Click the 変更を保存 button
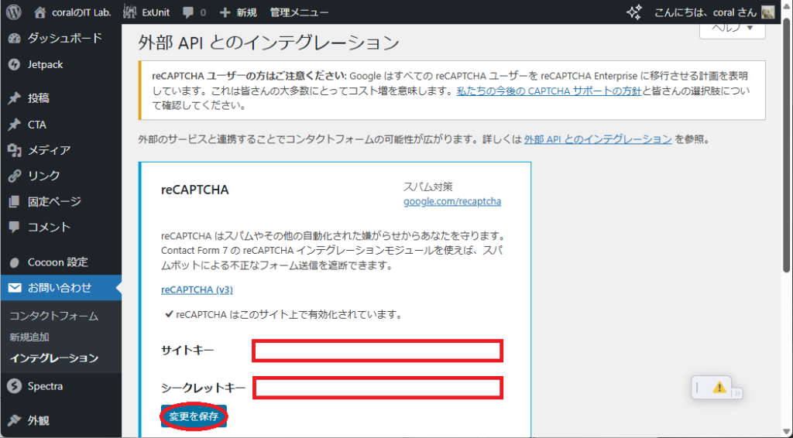The width and height of the screenshot is (793, 438). point(194,417)
